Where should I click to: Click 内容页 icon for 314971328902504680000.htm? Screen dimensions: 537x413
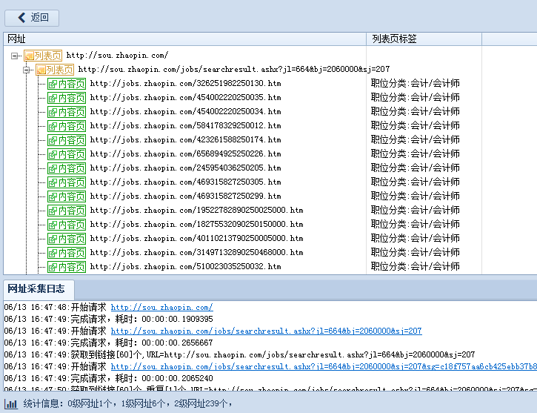pos(67,252)
